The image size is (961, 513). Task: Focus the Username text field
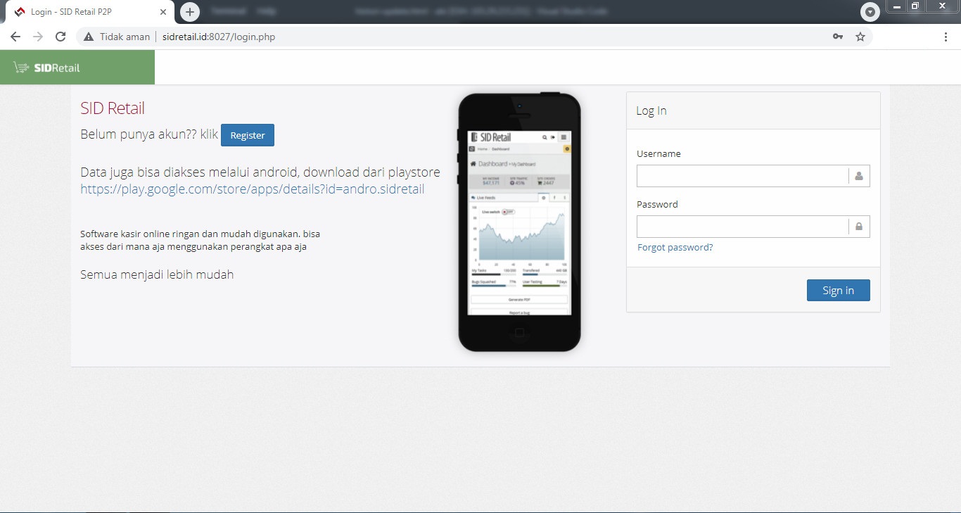click(742, 176)
